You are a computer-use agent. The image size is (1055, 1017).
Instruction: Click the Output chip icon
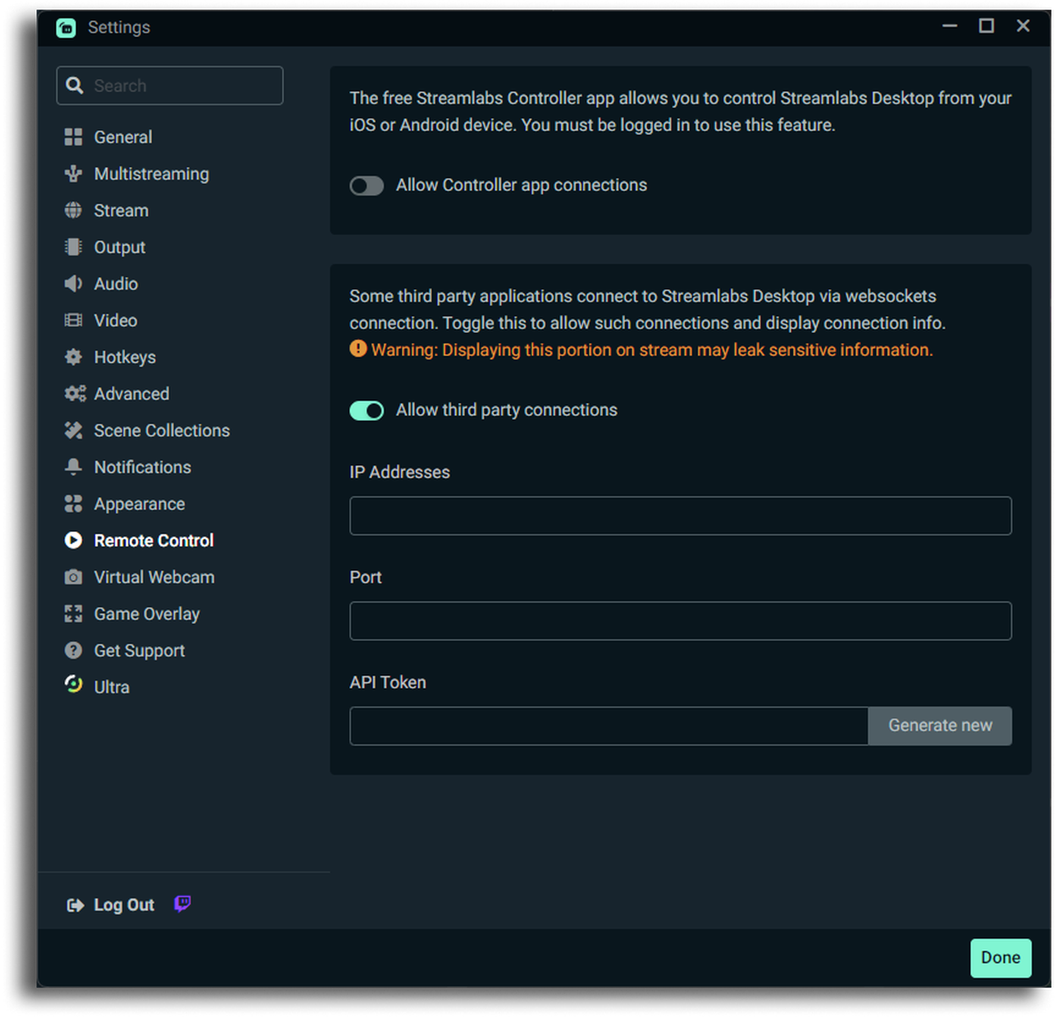73,247
